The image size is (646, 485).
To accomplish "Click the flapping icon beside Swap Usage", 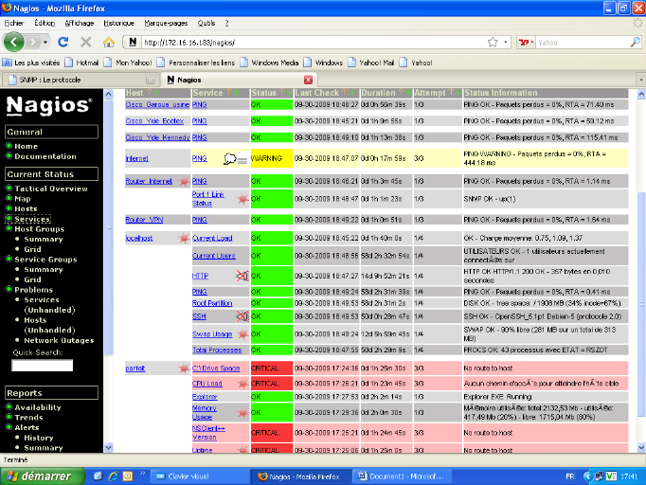I will 242,334.
